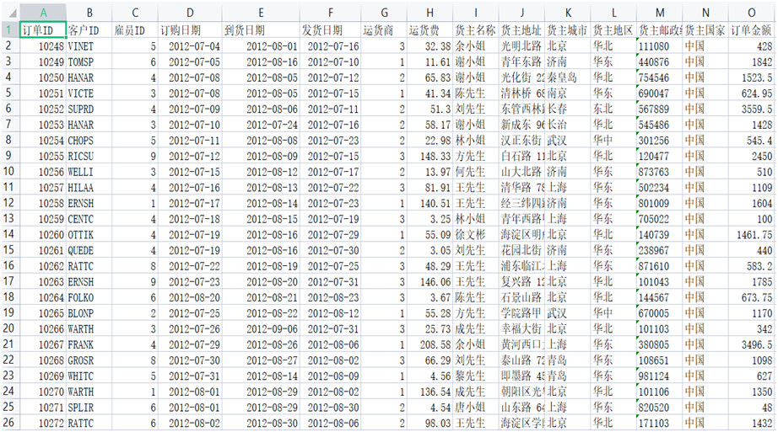Click the 客户ID header cell

click(89, 30)
